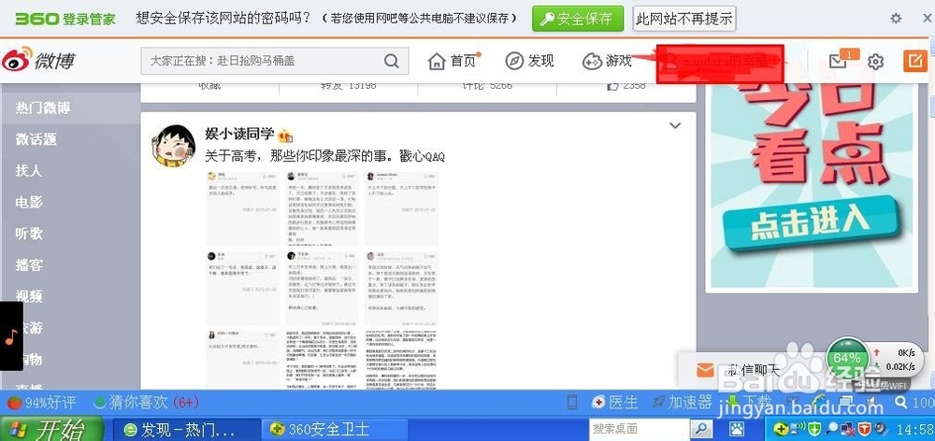This screenshot has height=441, width=935.
Task: Open 360 login manager settings gear
Action: (x=896, y=19)
